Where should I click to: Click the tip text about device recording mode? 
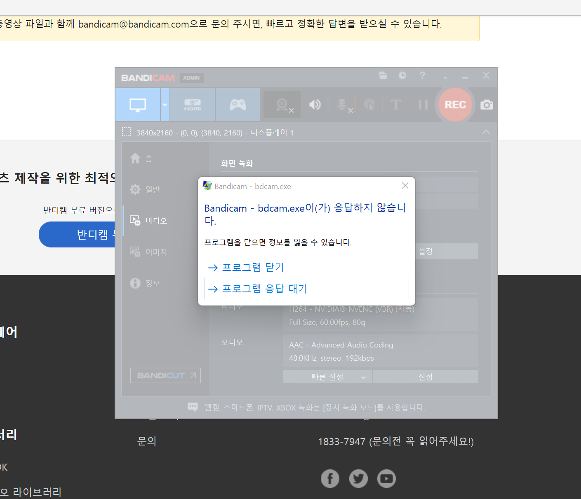pyautogui.click(x=315, y=408)
